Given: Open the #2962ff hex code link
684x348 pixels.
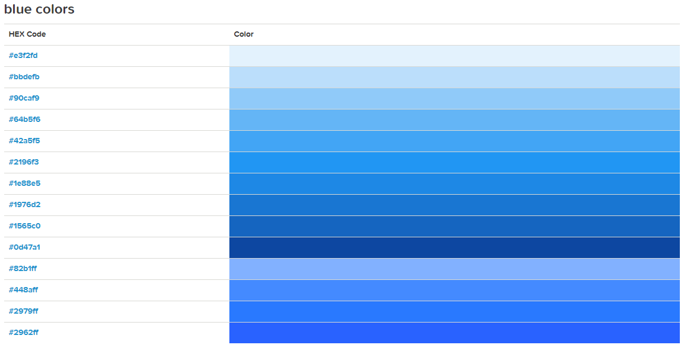Looking at the screenshot, I should click(24, 333).
